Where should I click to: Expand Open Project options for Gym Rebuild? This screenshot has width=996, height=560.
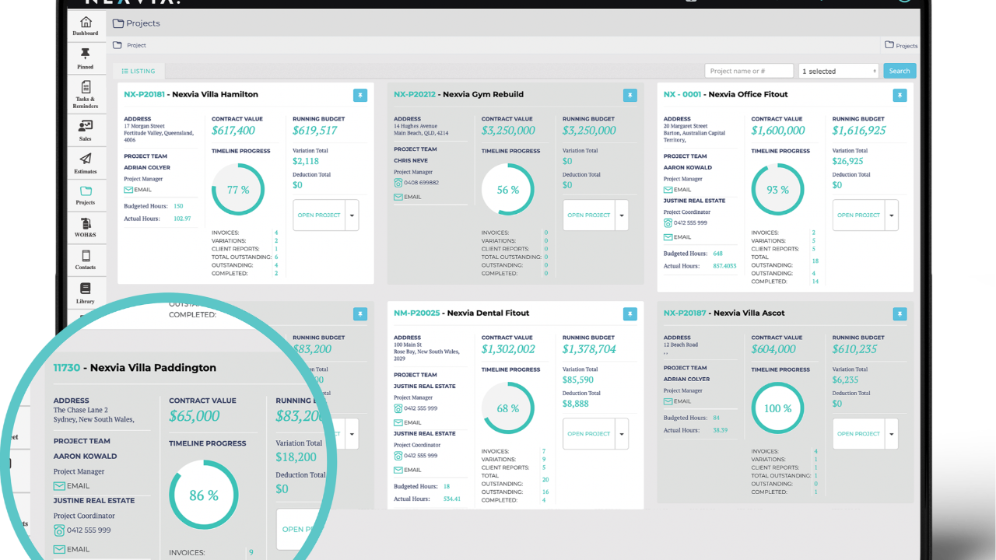[x=622, y=215]
